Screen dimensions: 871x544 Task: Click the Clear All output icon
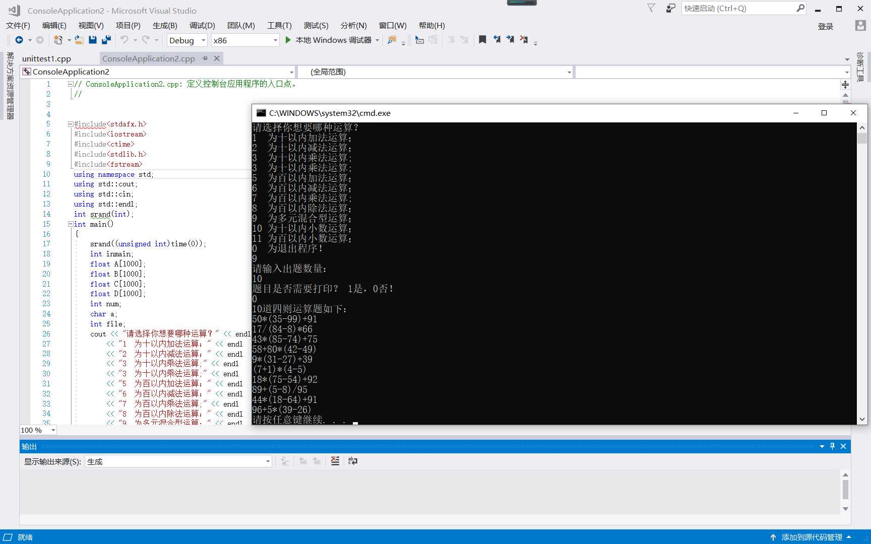pyautogui.click(x=335, y=461)
